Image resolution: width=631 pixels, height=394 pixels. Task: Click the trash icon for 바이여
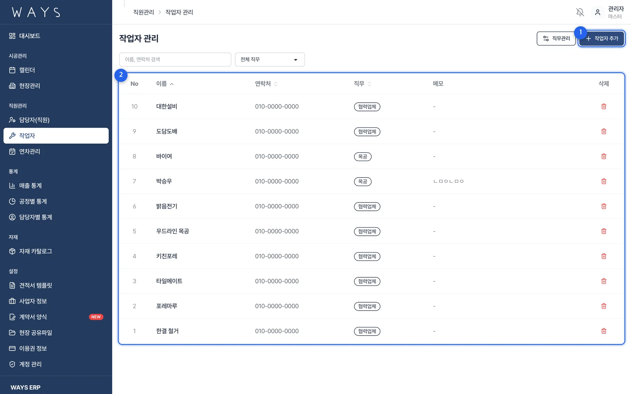point(604,156)
